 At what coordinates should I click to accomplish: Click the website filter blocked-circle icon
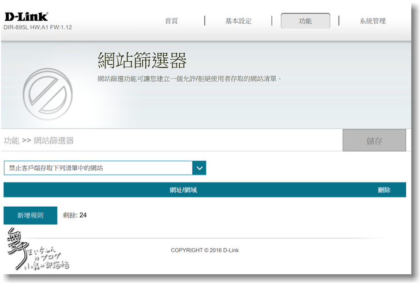click(47, 92)
